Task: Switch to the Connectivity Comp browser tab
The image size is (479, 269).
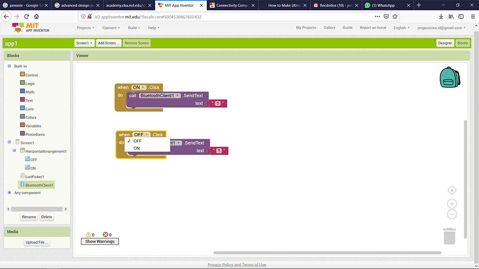Action: click(x=233, y=5)
